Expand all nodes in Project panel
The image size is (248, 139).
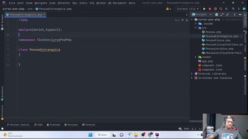click(x=222, y=15)
